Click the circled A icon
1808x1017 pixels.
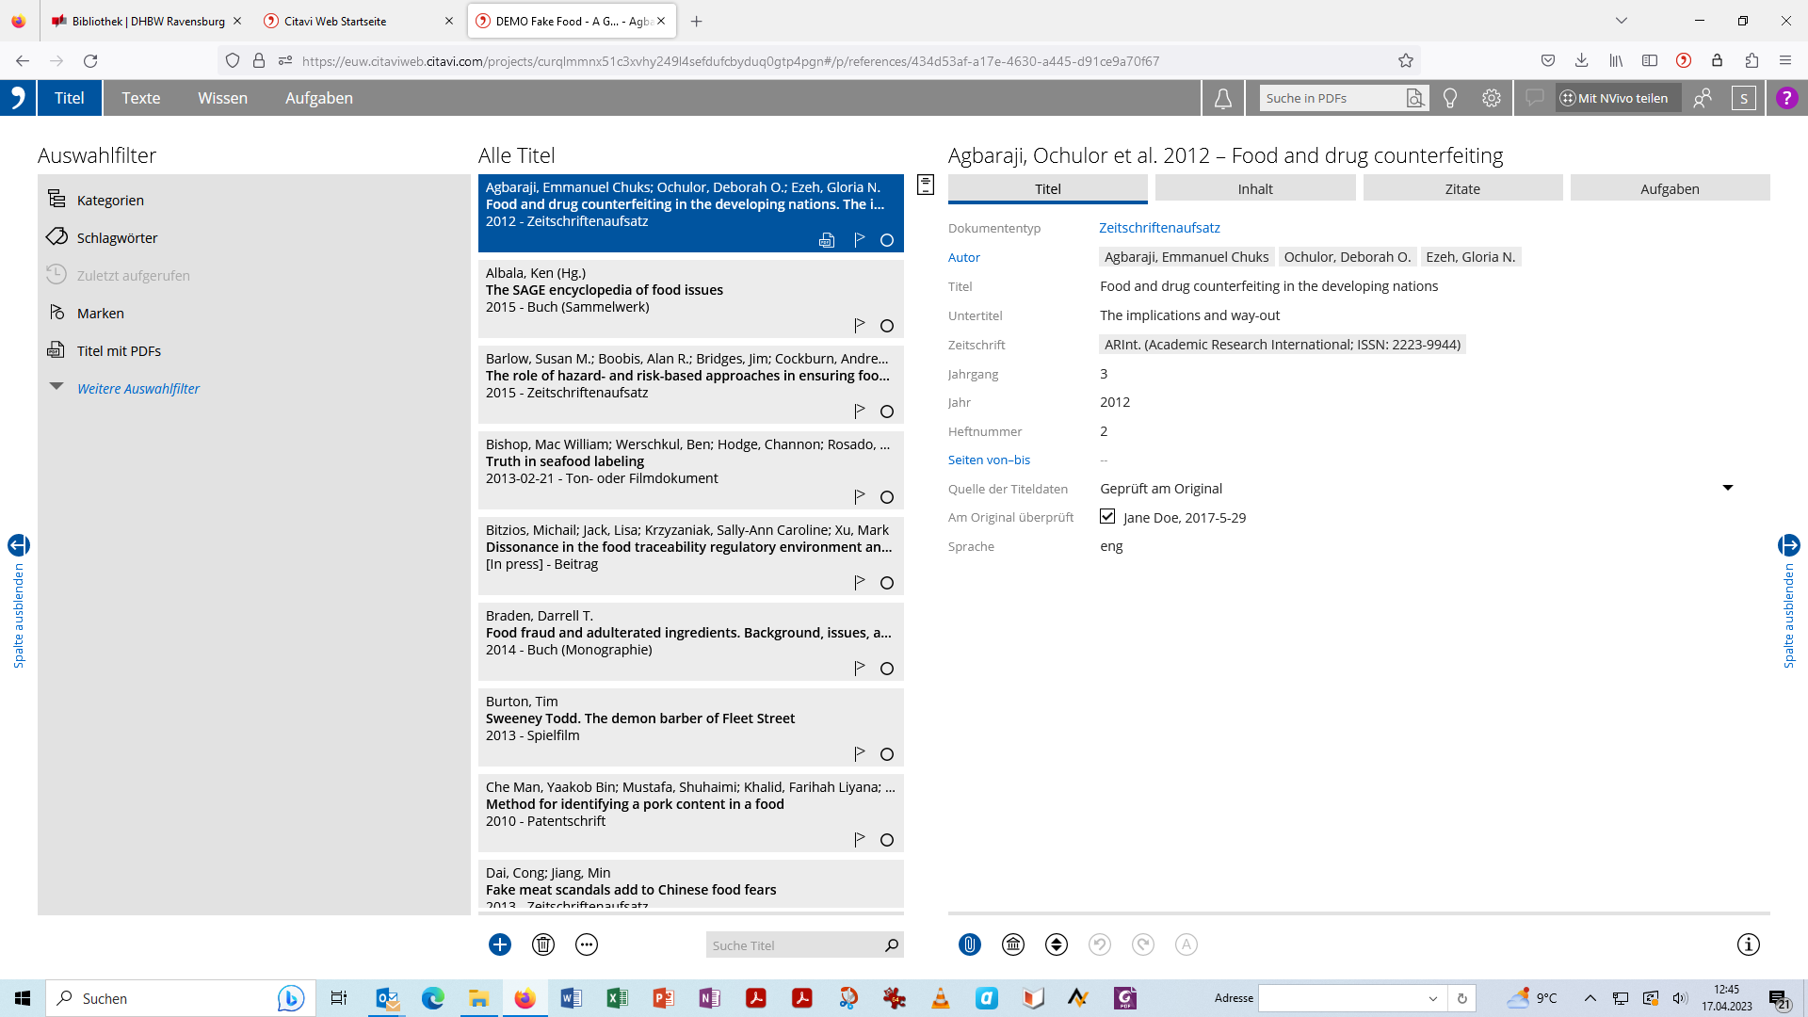click(1186, 944)
